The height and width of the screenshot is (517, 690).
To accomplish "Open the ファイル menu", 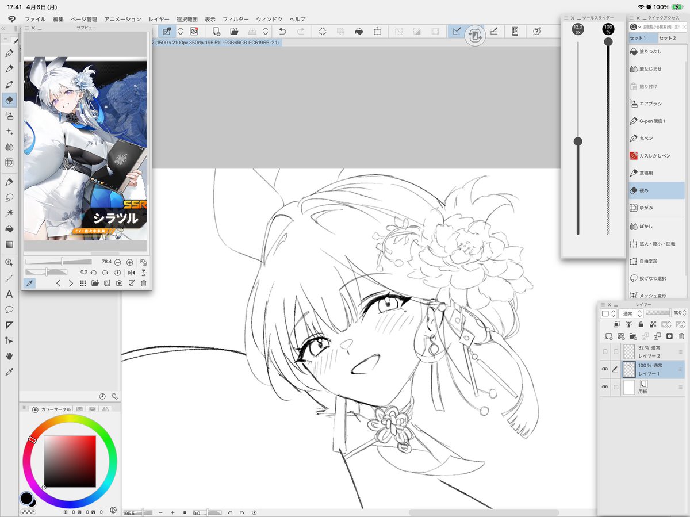I will tap(35, 19).
